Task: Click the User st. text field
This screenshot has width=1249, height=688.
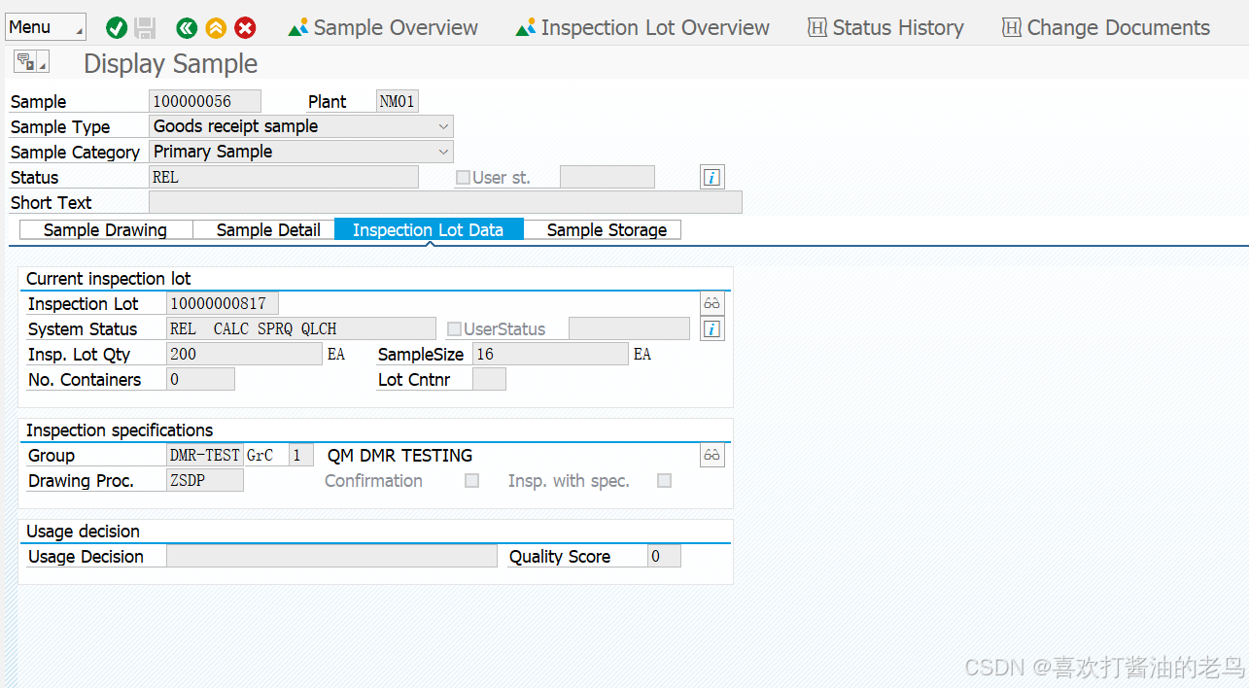Action: click(x=607, y=177)
